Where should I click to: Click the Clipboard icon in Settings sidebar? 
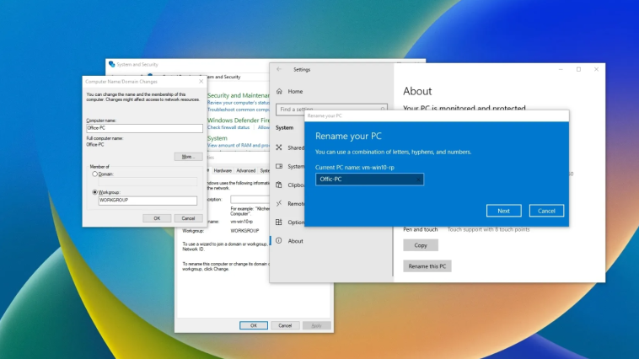point(279,185)
